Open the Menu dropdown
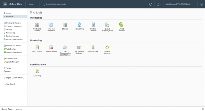205x111 pixels. tap(32, 4)
